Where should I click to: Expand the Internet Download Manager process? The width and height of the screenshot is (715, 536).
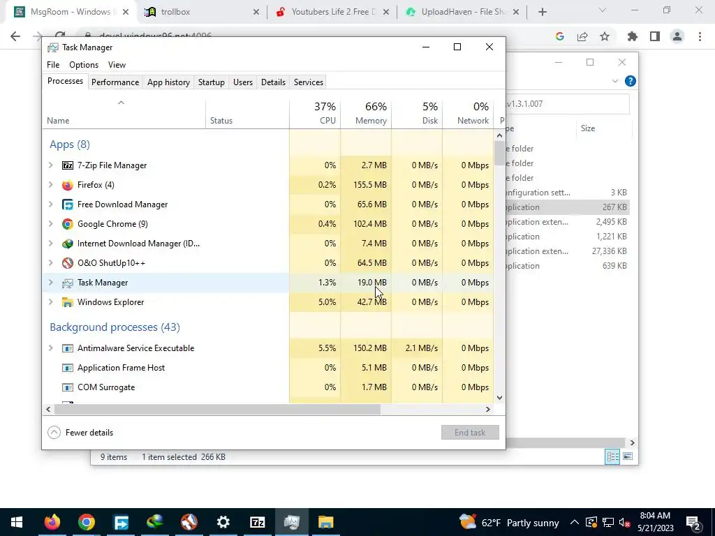pyautogui.click(x=50, y=244)
